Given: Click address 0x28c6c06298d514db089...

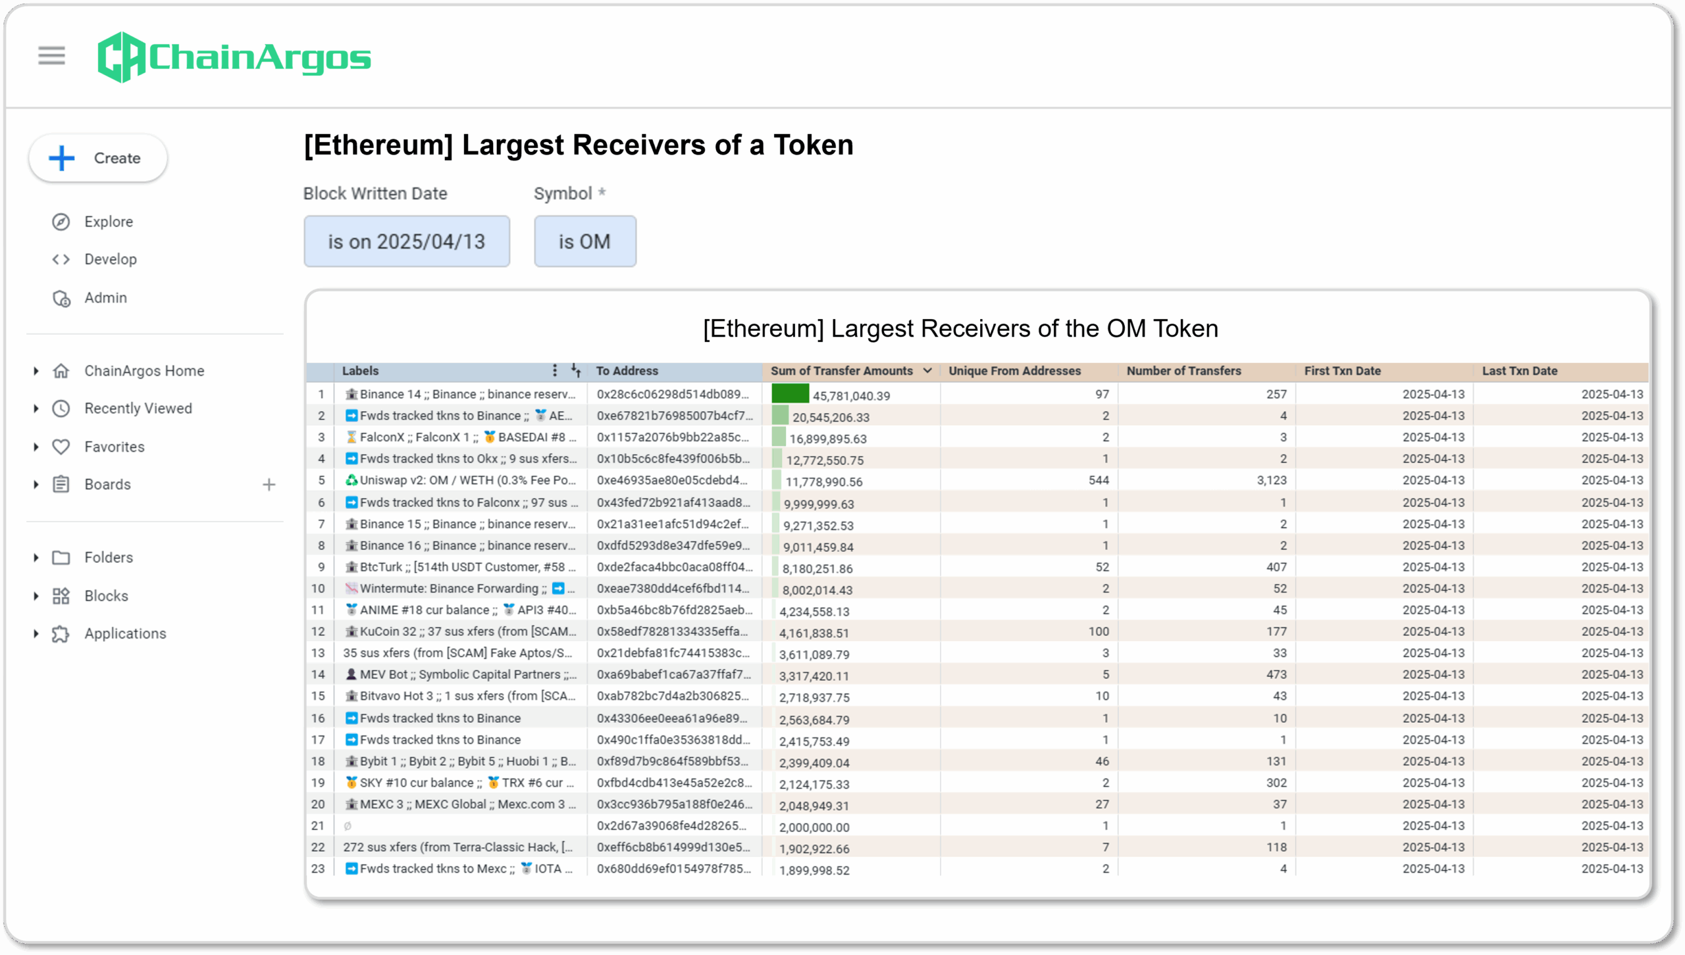Looking at the screenshot, I should [x=673, y=394].
